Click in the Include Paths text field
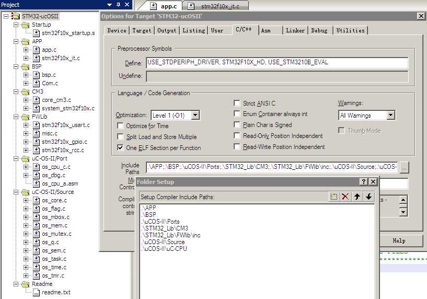 pyautogui.click(x=272, y=167)
